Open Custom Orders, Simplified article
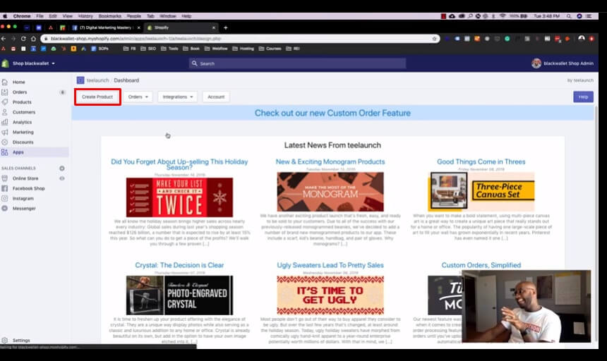The image size is (607, 361). [x=481, y=265]
